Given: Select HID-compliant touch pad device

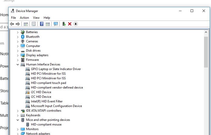Looking at the screenshot, I should point(48,83).
